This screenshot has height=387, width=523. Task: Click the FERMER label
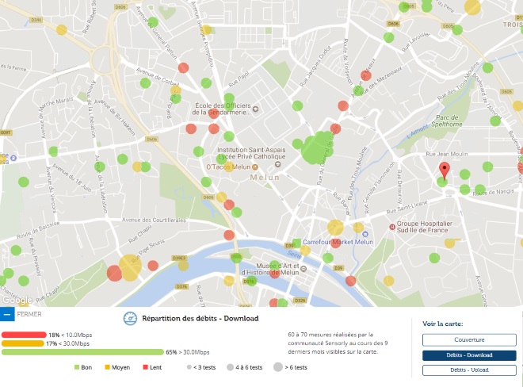point(29,314)
